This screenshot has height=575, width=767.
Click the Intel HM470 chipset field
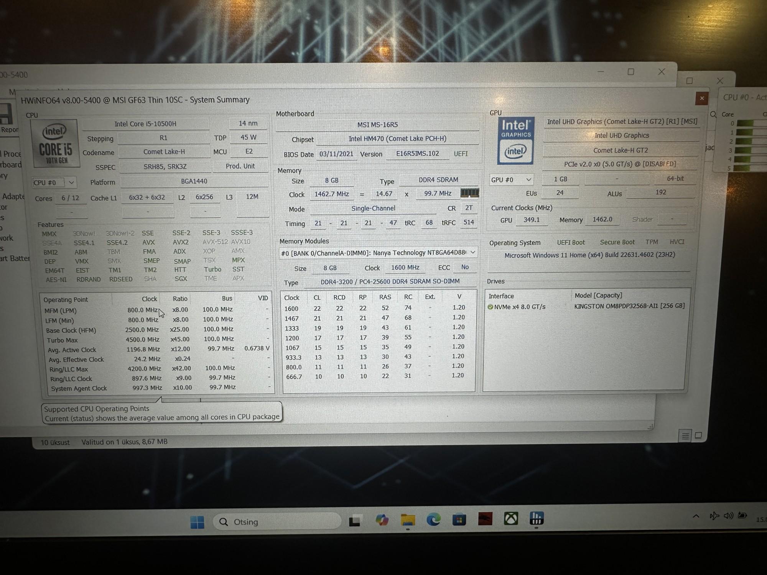click(x=397, y=139)
